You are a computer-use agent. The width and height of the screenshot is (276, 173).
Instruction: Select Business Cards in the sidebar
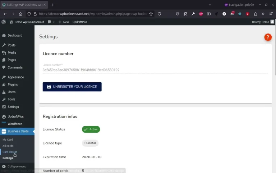coord(18,131)
